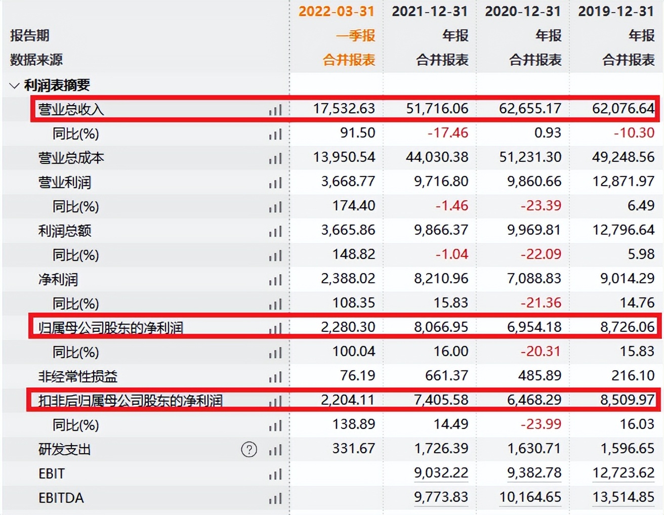Select the 研发支出 row label
The image size is (664, 515).
point(65,449)
